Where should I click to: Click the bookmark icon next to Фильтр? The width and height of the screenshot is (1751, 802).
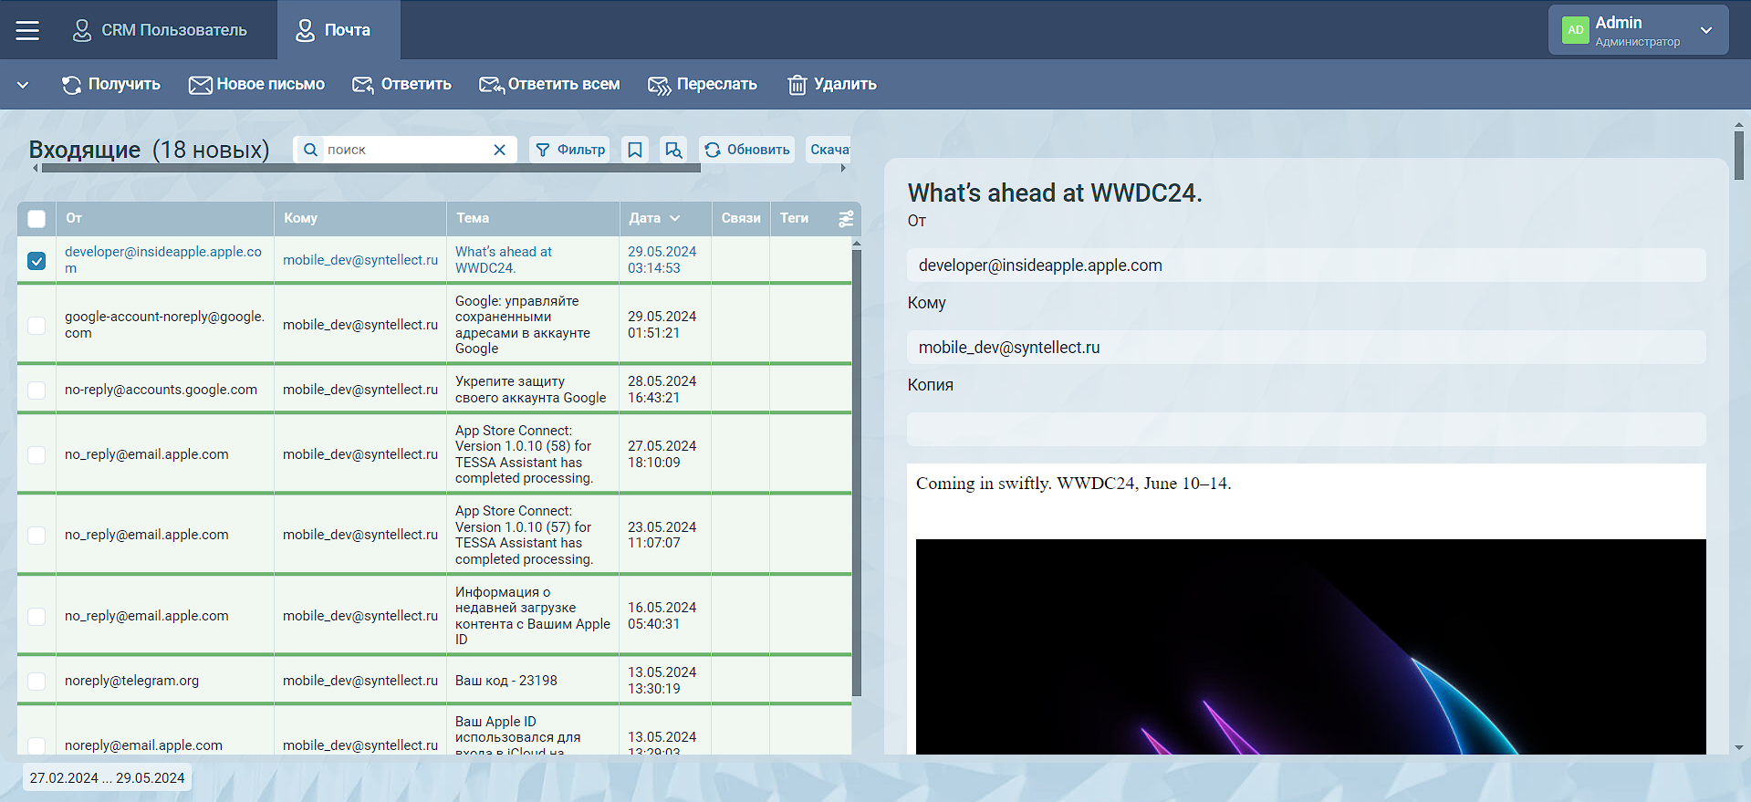(635, 150)
